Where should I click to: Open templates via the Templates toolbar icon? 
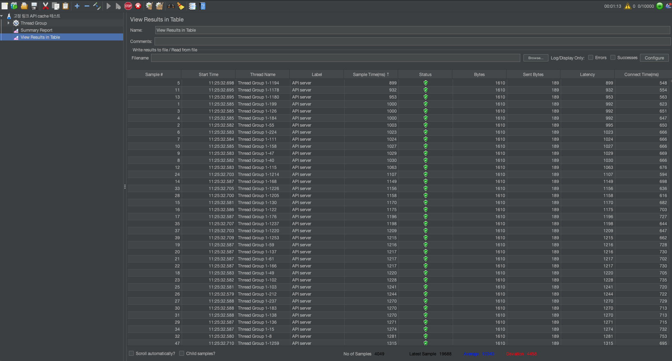(x=14, y=6)
